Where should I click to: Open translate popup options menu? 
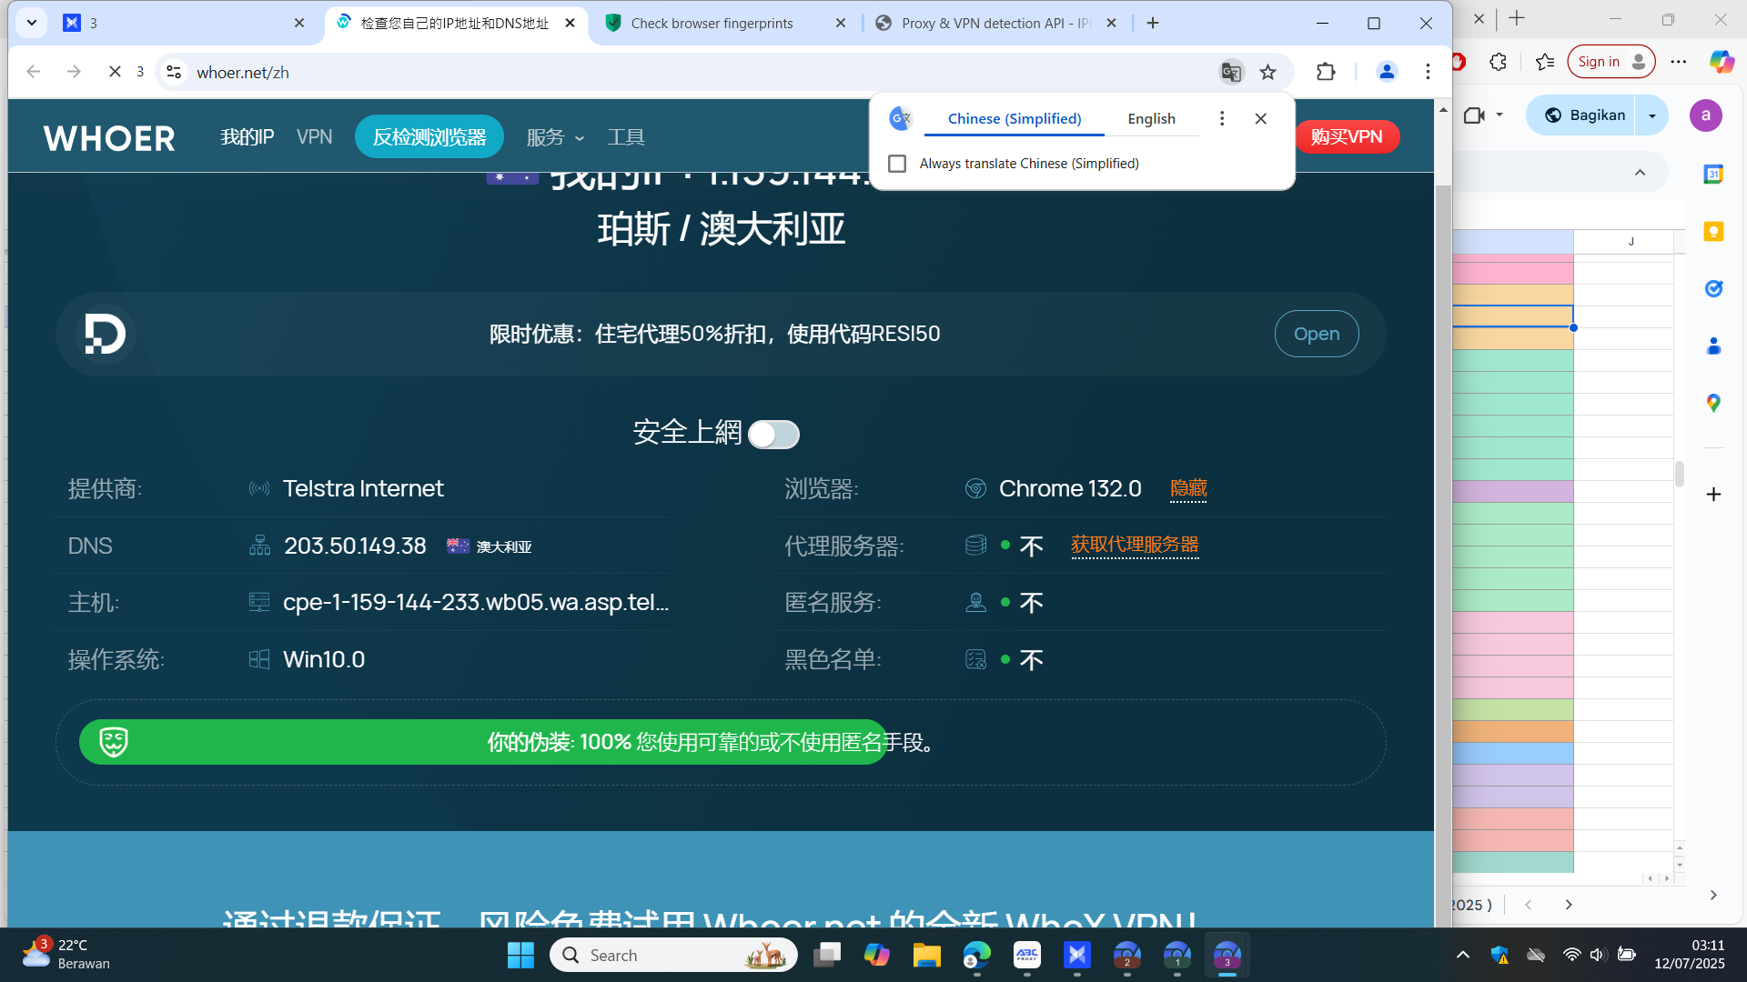click(x=1222, y=118)
